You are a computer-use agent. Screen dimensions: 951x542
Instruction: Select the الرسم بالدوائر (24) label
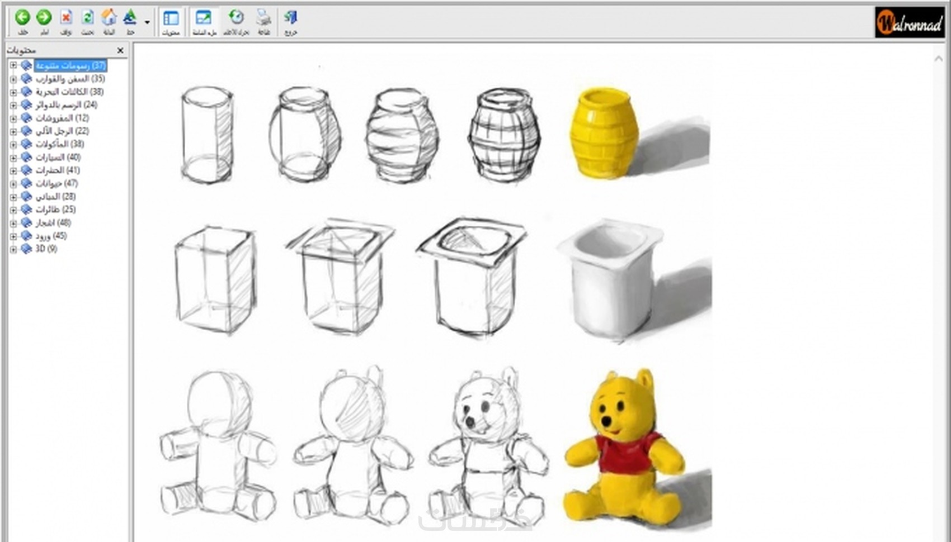pyautogui.click(x=67, y=104)
